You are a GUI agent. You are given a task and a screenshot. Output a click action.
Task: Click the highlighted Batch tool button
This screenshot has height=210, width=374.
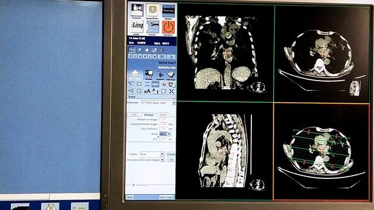click(155, 84)
